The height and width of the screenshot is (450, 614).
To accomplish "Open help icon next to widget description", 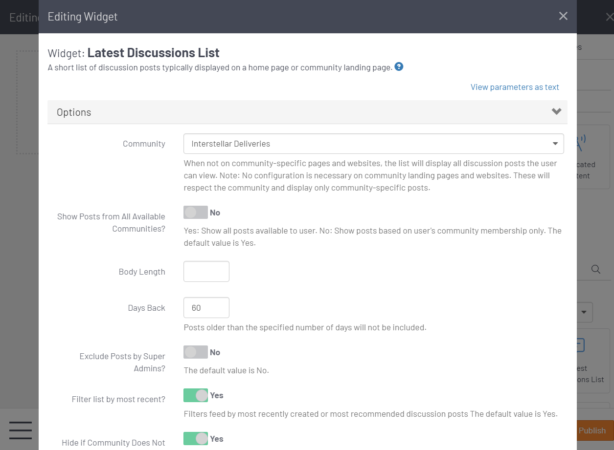I will click(x=399, y=67).
